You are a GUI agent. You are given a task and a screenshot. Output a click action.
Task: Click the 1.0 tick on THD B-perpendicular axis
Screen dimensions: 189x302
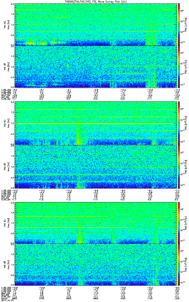[12, 124]
